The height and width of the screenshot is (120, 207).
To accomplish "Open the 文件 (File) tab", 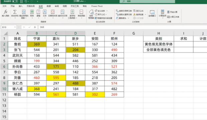I will tap(4, 6).
